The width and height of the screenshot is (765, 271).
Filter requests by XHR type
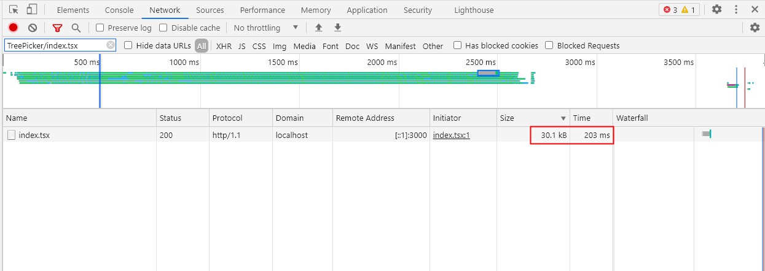224,46
